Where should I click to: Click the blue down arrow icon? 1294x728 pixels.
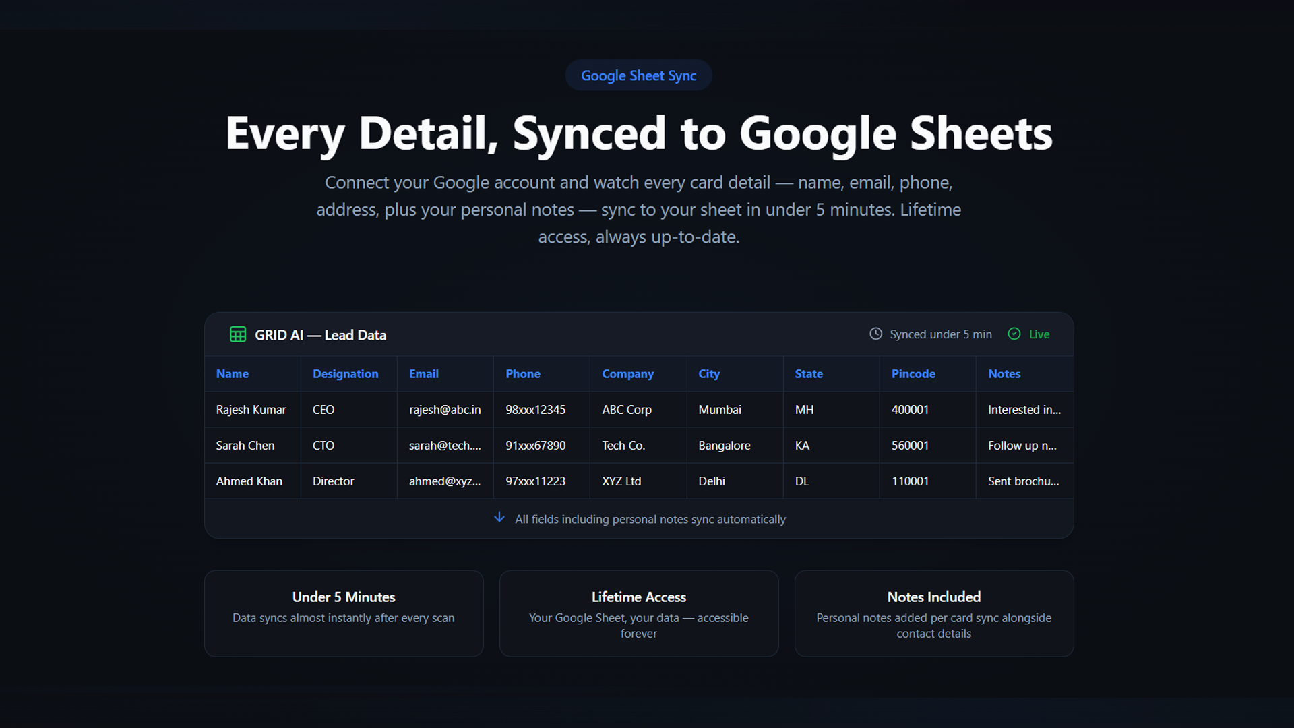499,518
